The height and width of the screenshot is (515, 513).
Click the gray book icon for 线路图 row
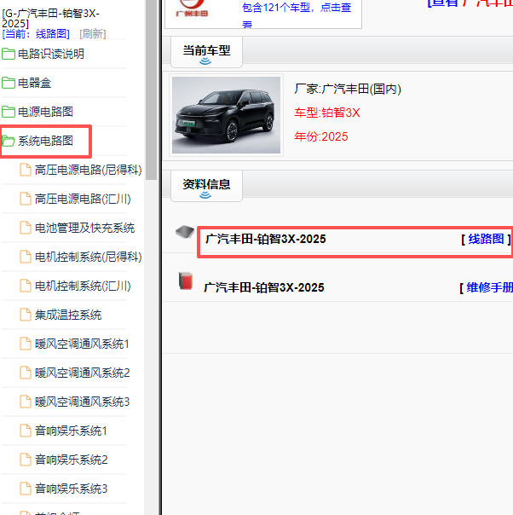pyautogui.click(x=185, y=232)
